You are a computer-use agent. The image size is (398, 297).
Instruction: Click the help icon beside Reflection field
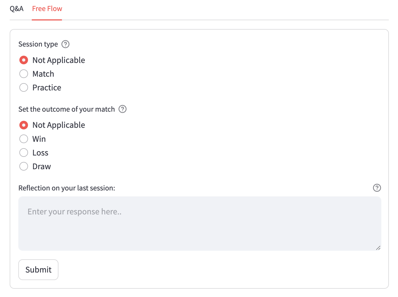(377, 188)
